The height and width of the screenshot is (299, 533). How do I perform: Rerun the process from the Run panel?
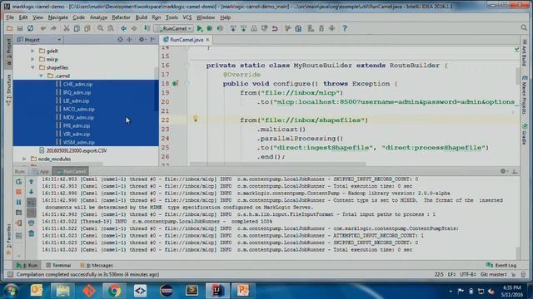[18, 182]
